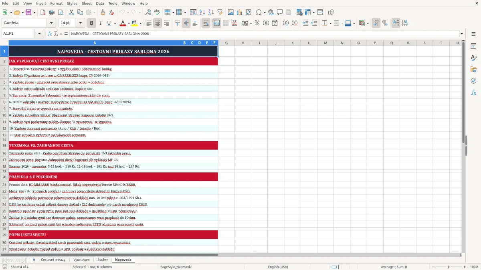Select the Cestovni prikazy sheet tab
This screenshot has width=481, height=270.
(x=53, y=260)
